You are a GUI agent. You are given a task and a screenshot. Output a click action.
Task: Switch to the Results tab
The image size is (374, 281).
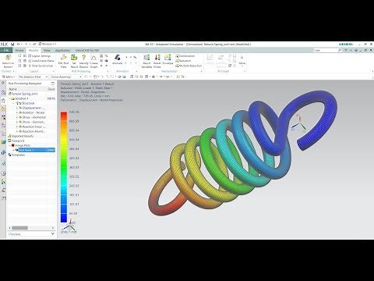34,50
